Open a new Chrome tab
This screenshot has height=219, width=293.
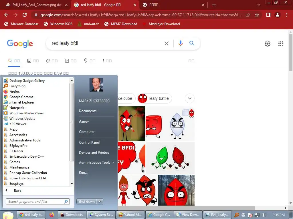[x=214, y=5]
